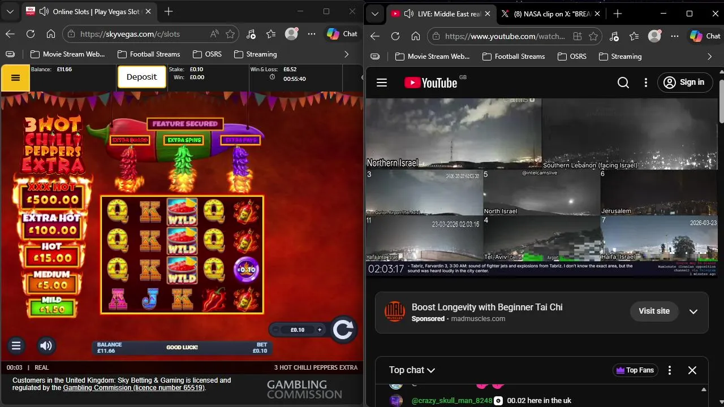Screen dimensions: 724x407
Task: Mute the slot game sound
Action: coord(46,345)
